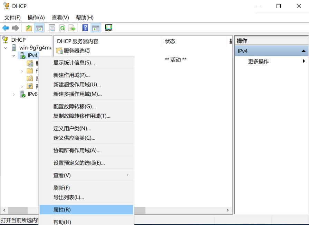
Task: Click the forward arrow toolbar icon
Action: [16, 28]
